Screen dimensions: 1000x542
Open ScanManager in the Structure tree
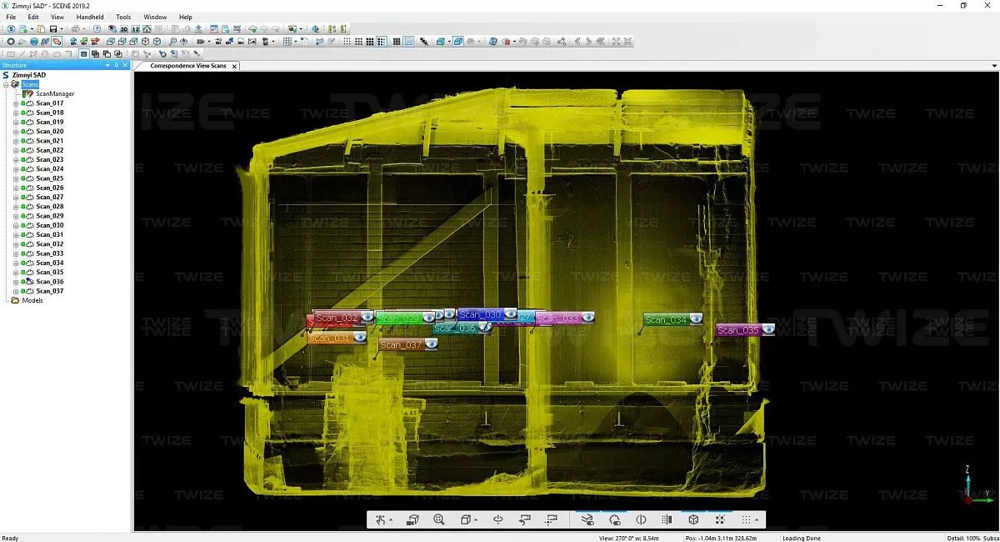pyautogui.click(x=55, y=93)
